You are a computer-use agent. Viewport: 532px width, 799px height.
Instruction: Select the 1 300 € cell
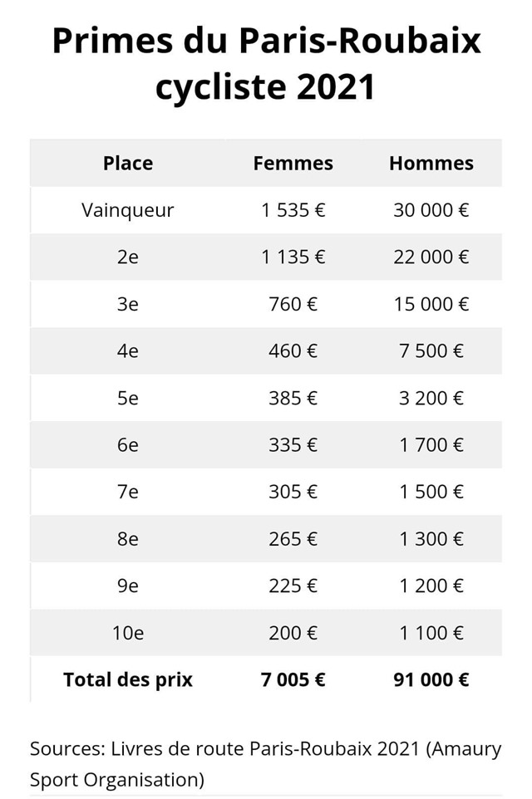[x=431, y=539]
